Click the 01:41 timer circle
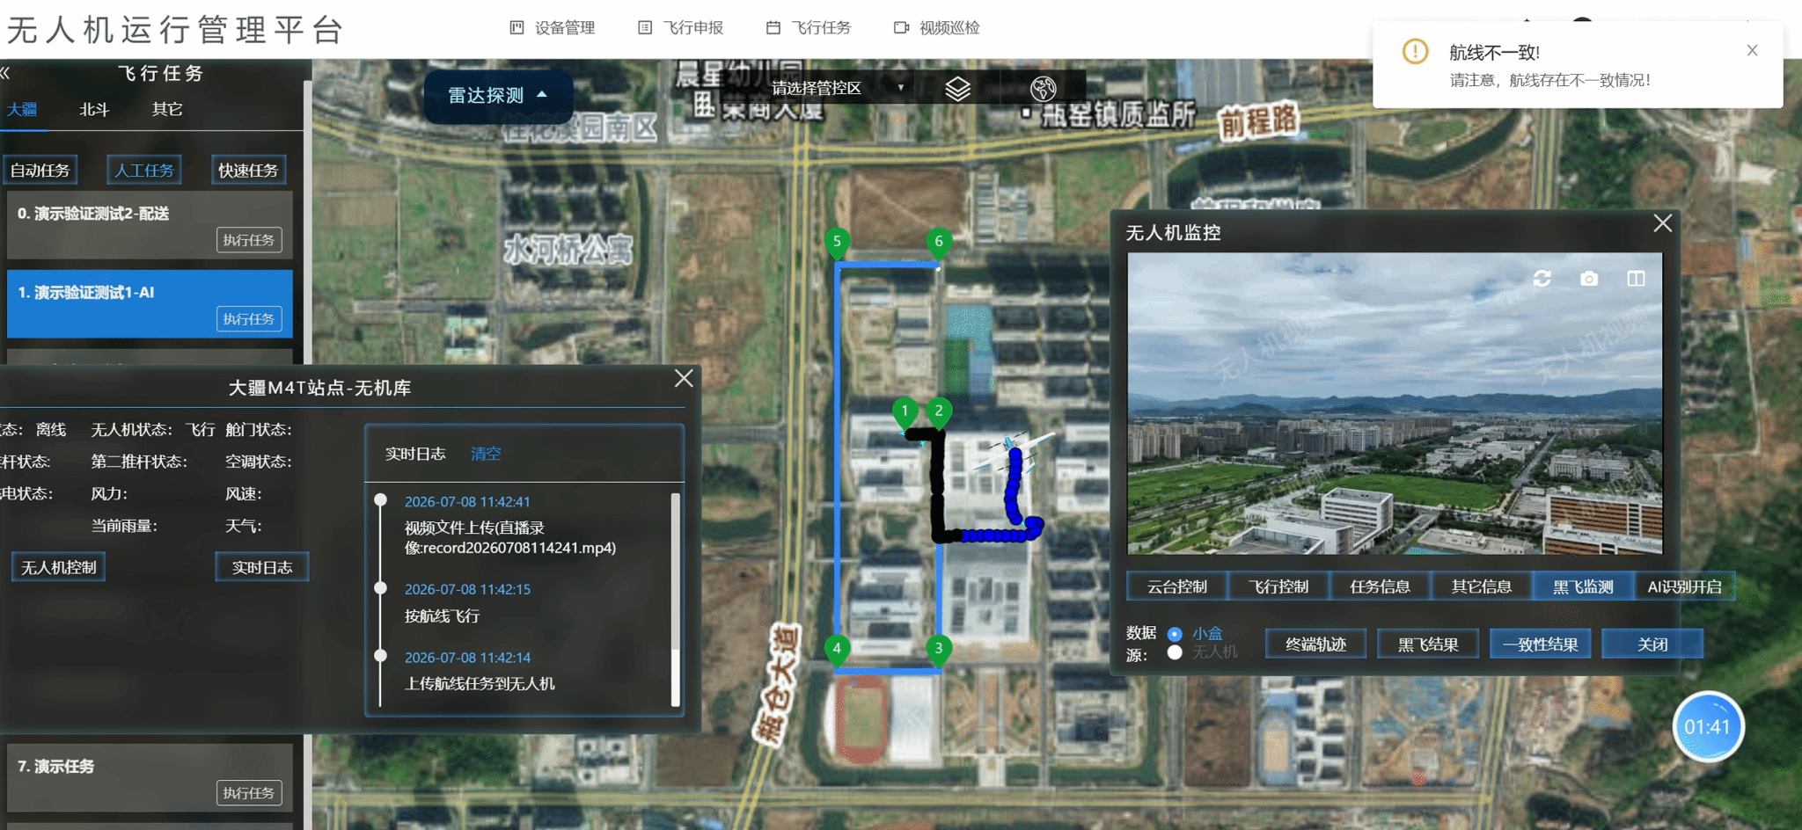 pos(1707,727)
